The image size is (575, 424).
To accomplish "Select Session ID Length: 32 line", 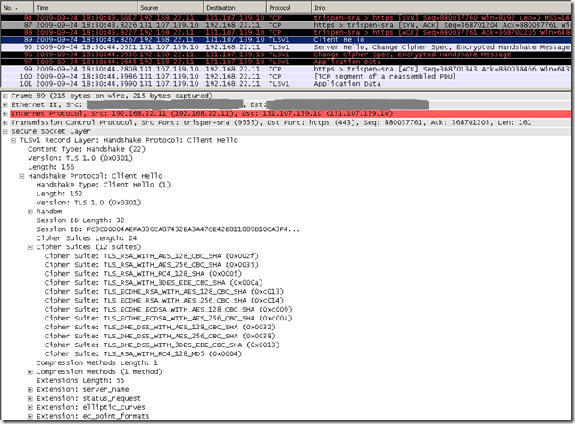I will pyautogui.click(x=80, y=220).
